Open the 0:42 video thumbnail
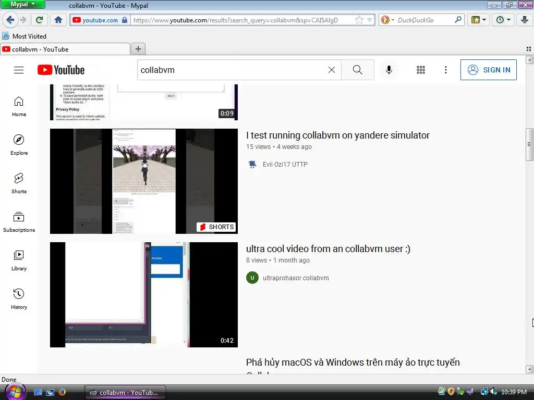534x400 pixels. (144, 295)
